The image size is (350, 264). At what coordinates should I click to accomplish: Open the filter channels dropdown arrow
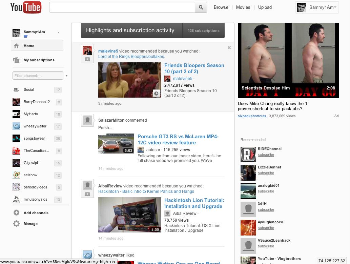(x=66, y=76)
